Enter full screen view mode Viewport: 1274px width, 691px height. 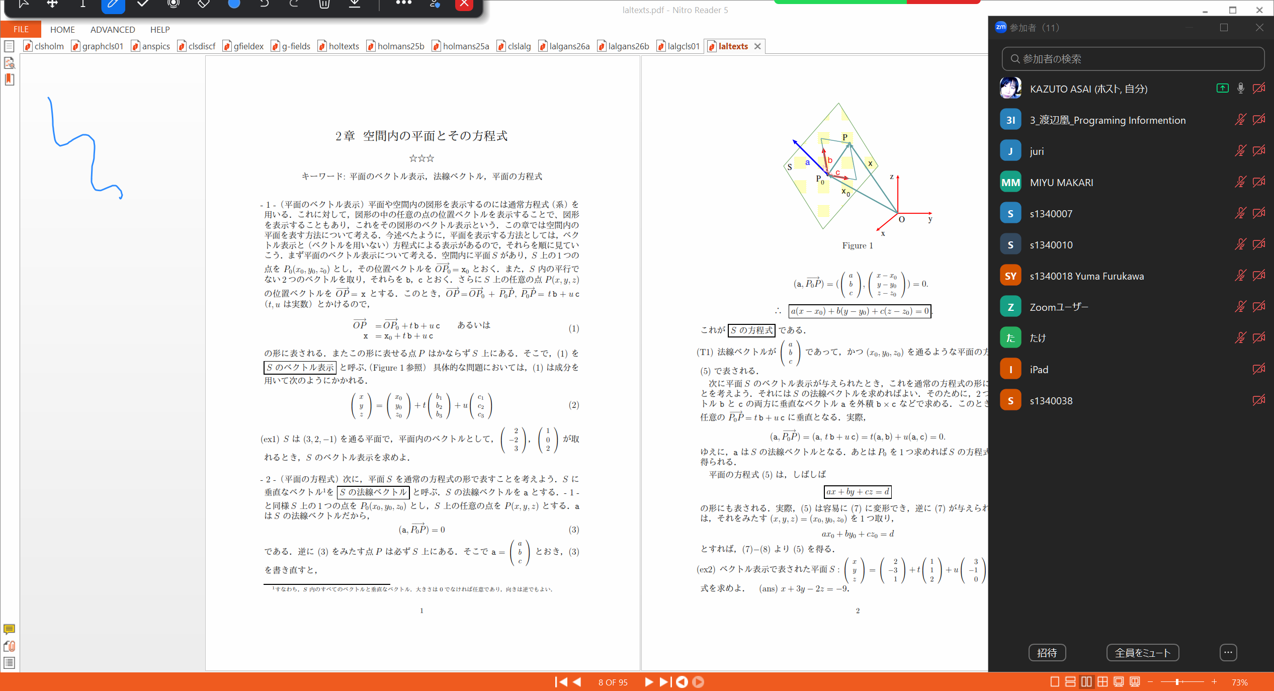point(1119,682)
